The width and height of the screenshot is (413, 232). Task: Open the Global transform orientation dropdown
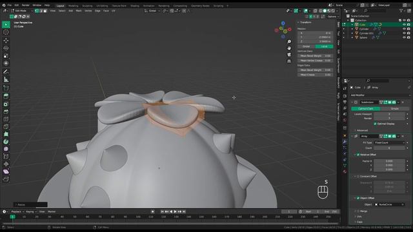[x=152, y=11]
